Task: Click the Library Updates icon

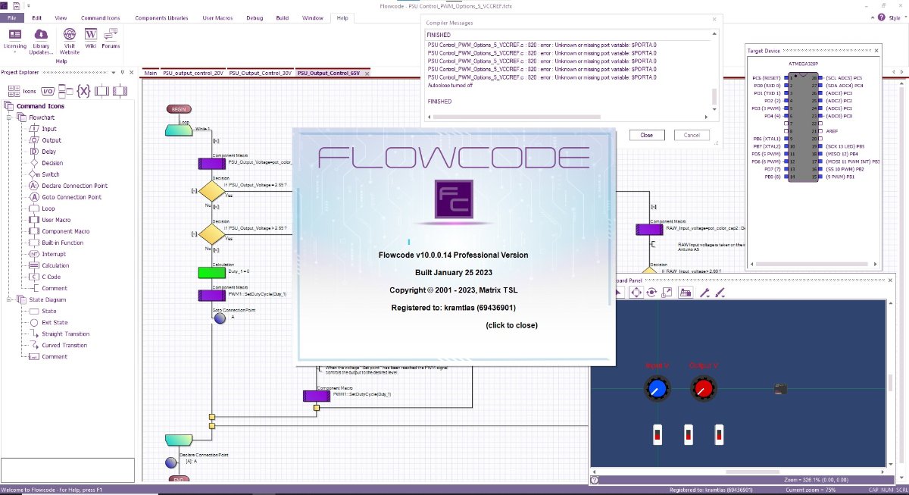Action: tap(42, 42)
